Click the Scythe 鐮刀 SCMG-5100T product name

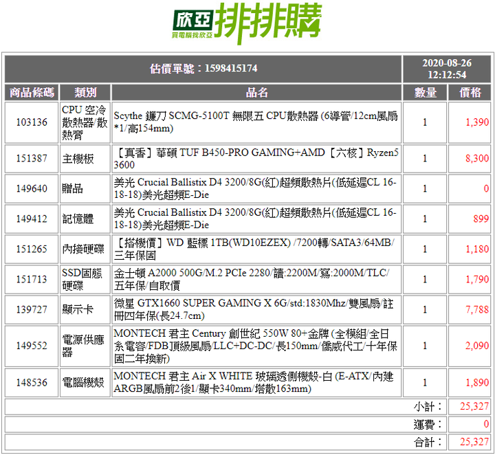point(256,122)
